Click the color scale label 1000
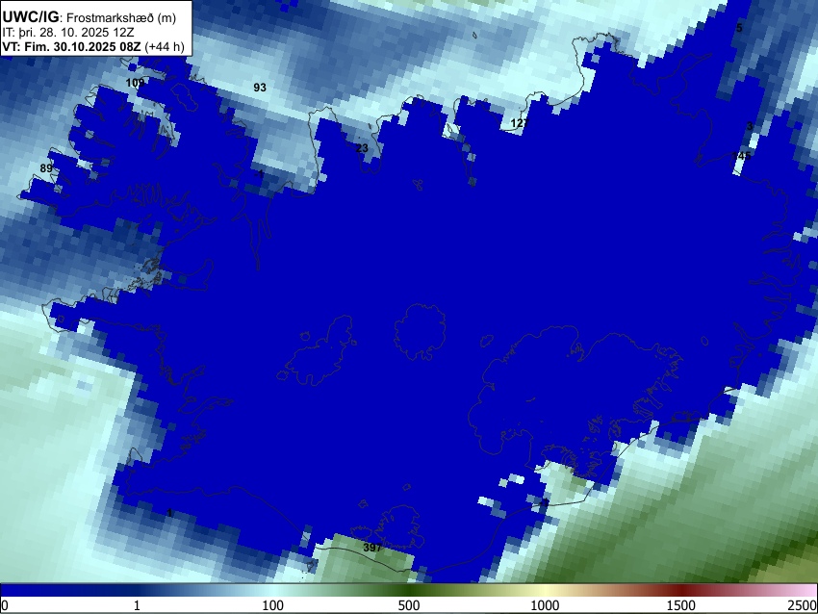The height and width of the screenshot is (614, 818). pyautogui.click(x=545, y=605)
